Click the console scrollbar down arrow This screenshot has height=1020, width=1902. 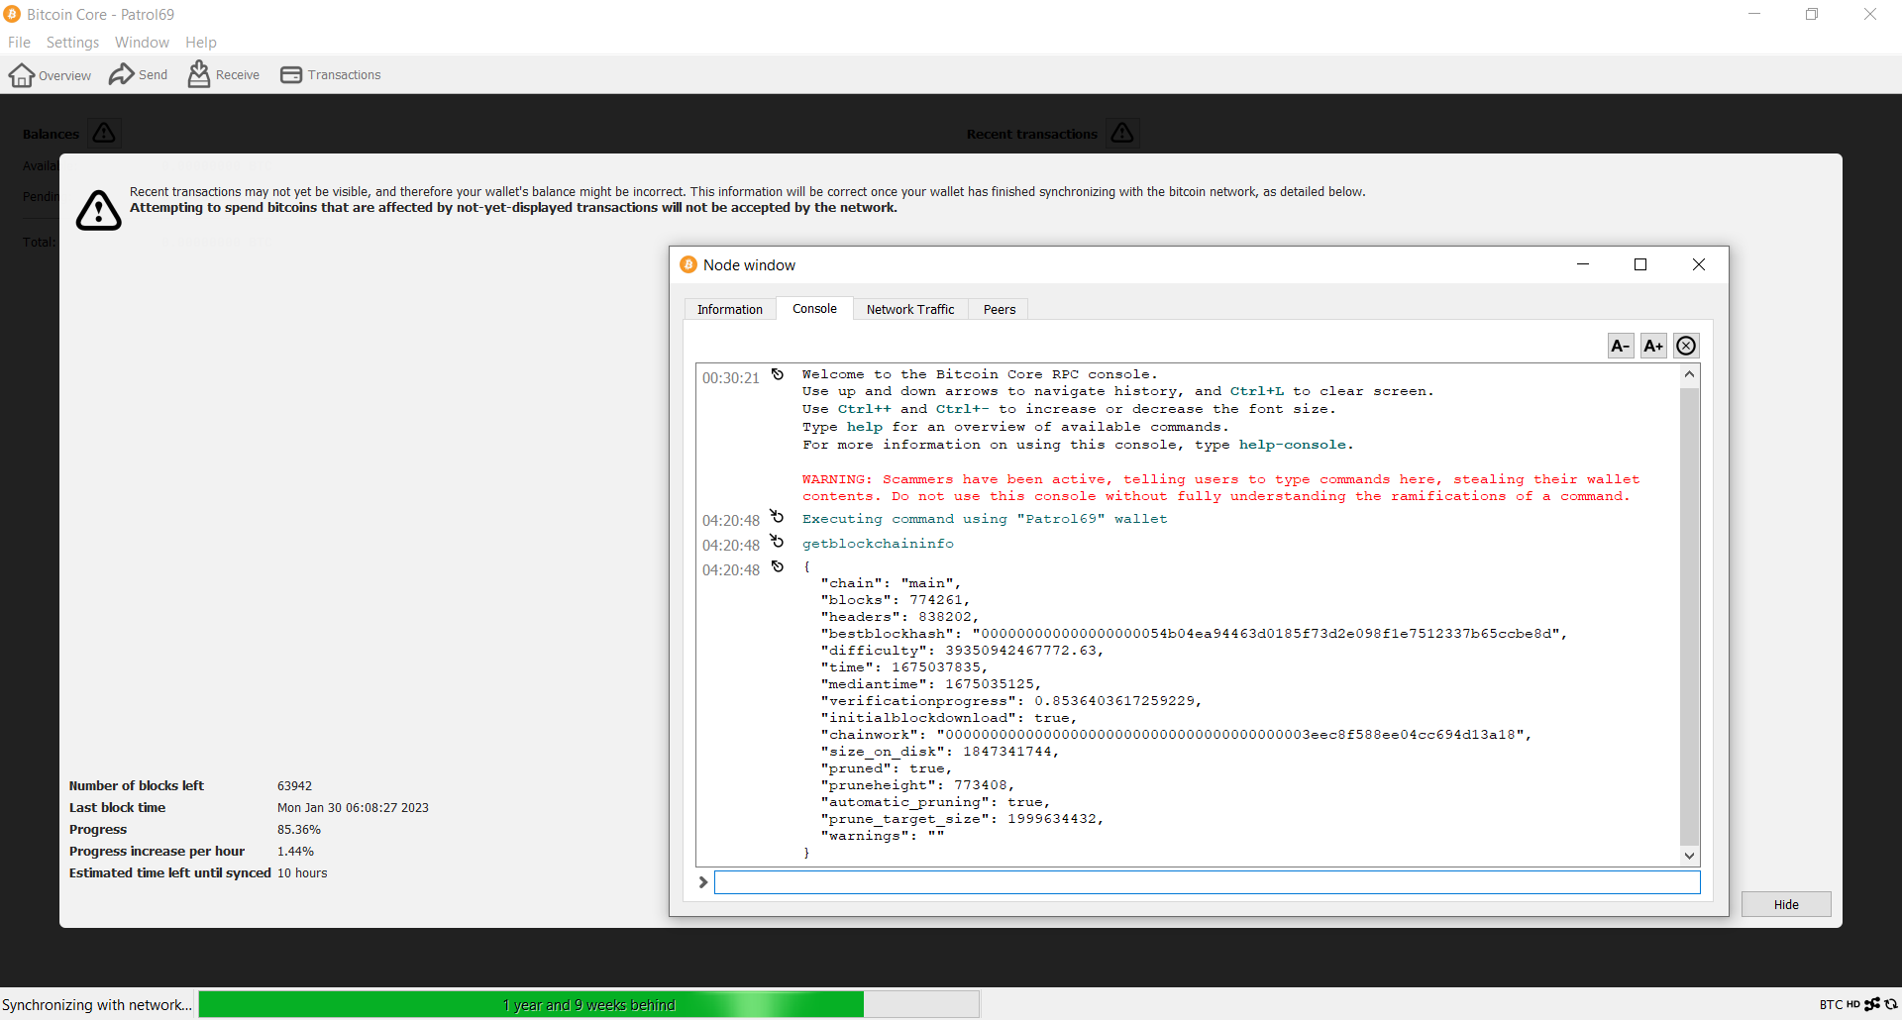(1690, 856)
